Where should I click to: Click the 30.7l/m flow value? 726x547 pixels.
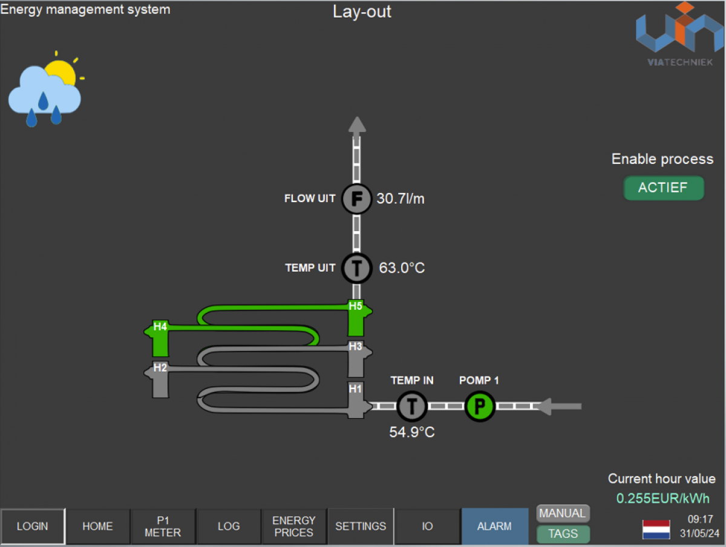click(401, 198)
